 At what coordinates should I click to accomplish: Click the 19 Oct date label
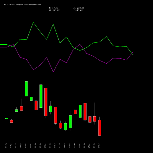coord(65,146)
